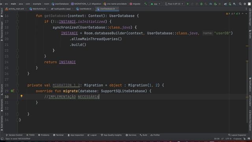Open the Pixel 4 API 33 device dropdown

coord(174,4)
